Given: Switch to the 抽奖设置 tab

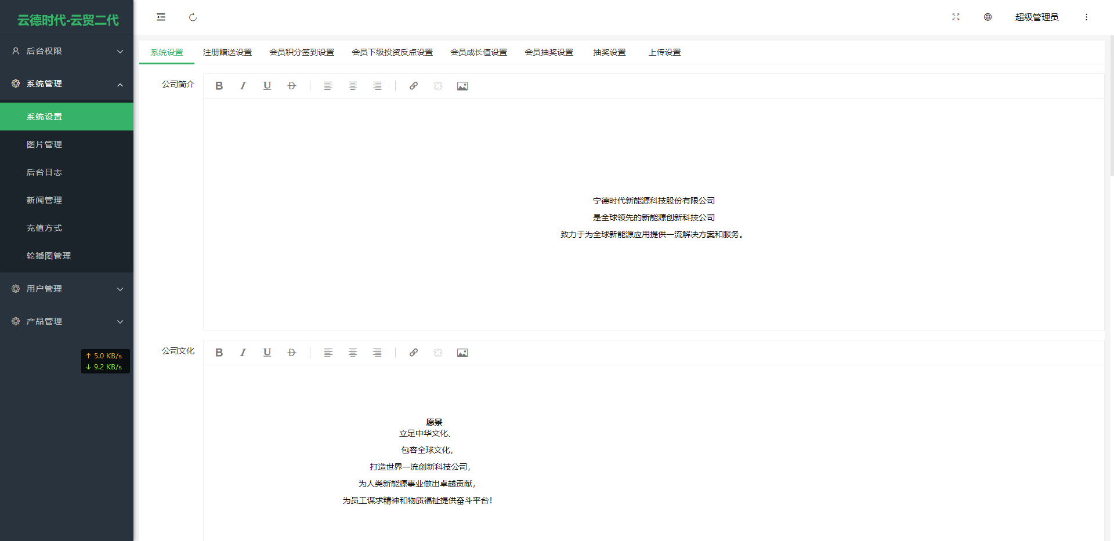Looking at the screenshot, I should coord(609,52).
